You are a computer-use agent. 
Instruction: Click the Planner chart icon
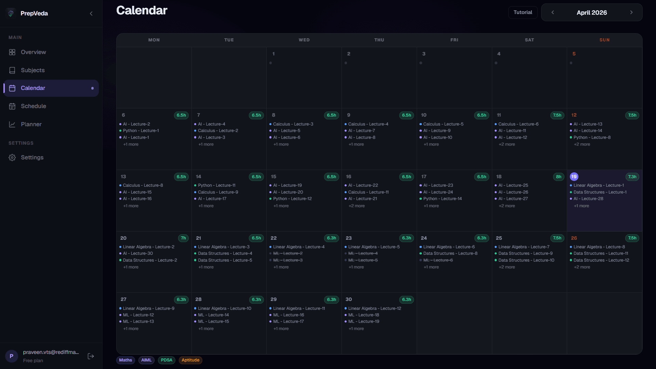(x=12, y=124)
